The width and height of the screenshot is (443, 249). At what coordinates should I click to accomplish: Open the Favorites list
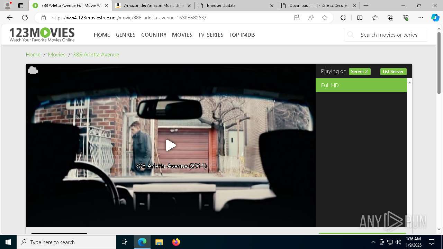(x=375, y=18)
